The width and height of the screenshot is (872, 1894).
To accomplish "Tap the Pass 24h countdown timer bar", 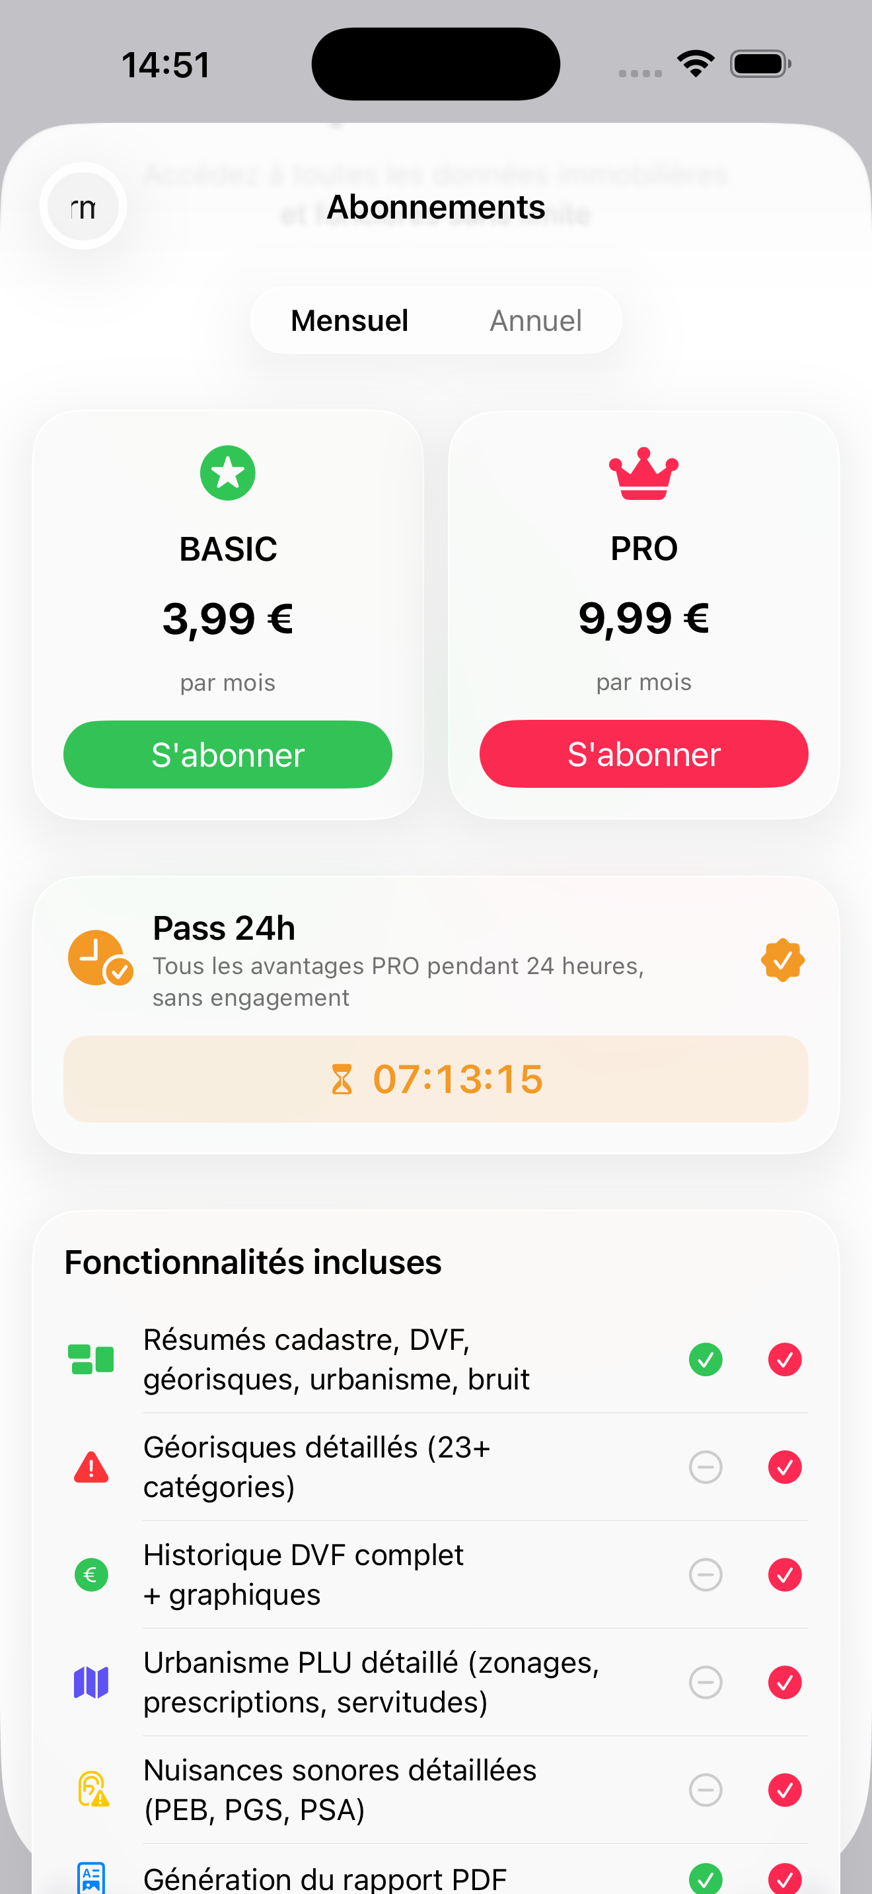I will click(436, 1078).
